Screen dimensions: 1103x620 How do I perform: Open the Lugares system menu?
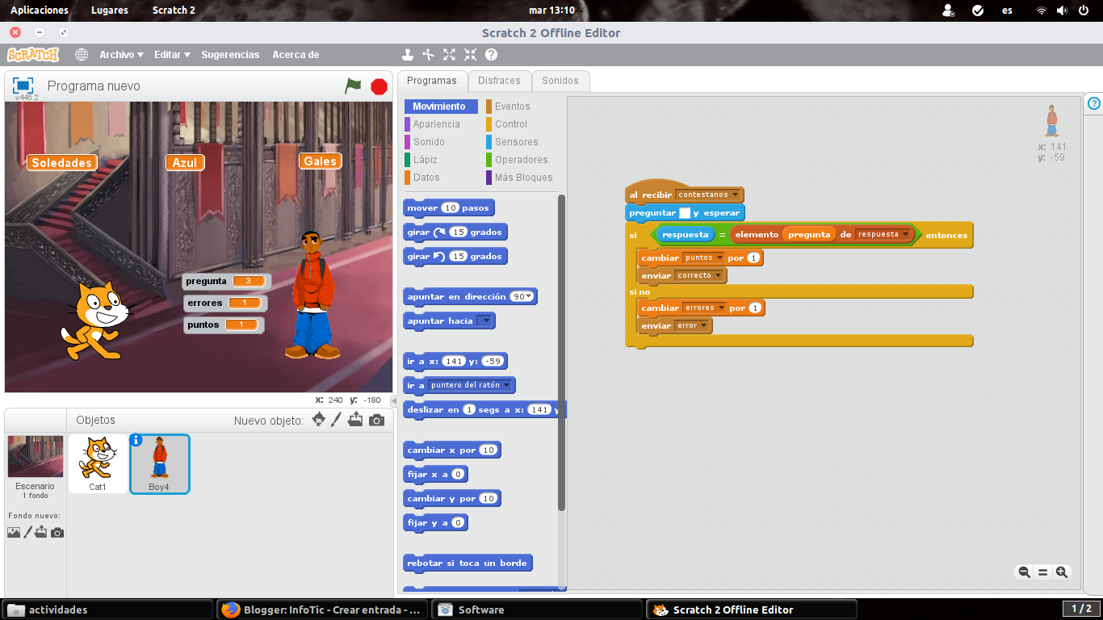click(111, 10)
